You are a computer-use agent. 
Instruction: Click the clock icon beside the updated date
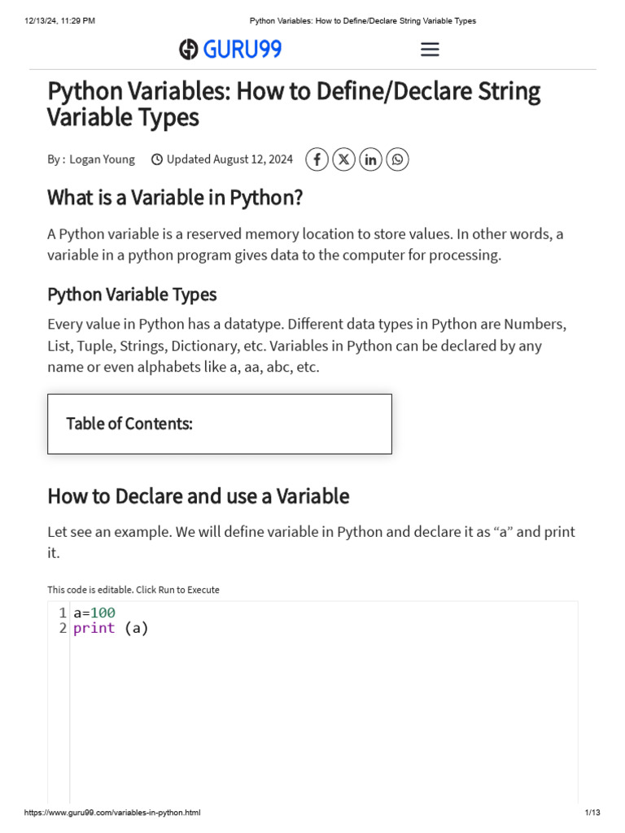(x=157, y=159)
